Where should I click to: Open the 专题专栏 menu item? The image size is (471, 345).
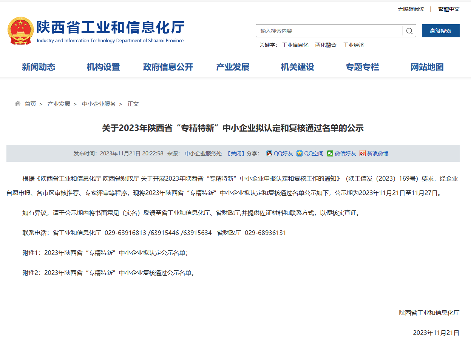(362, 67)
